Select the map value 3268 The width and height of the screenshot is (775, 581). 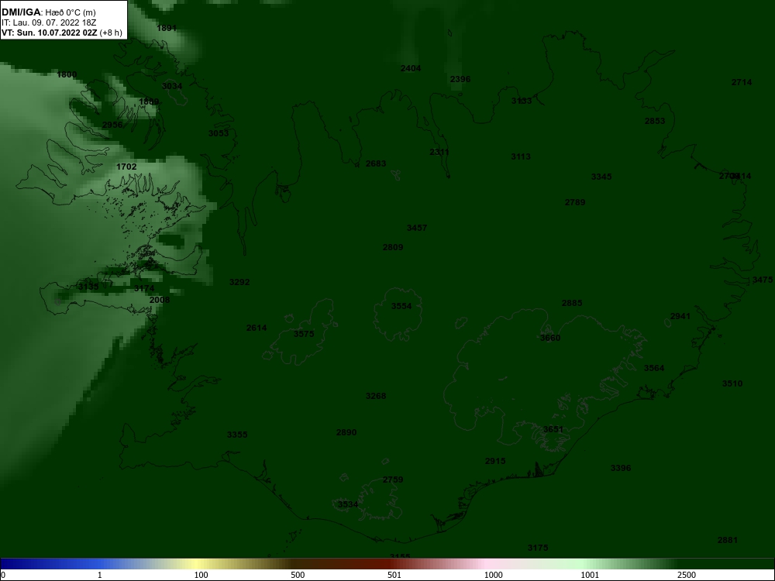(376, 396)
